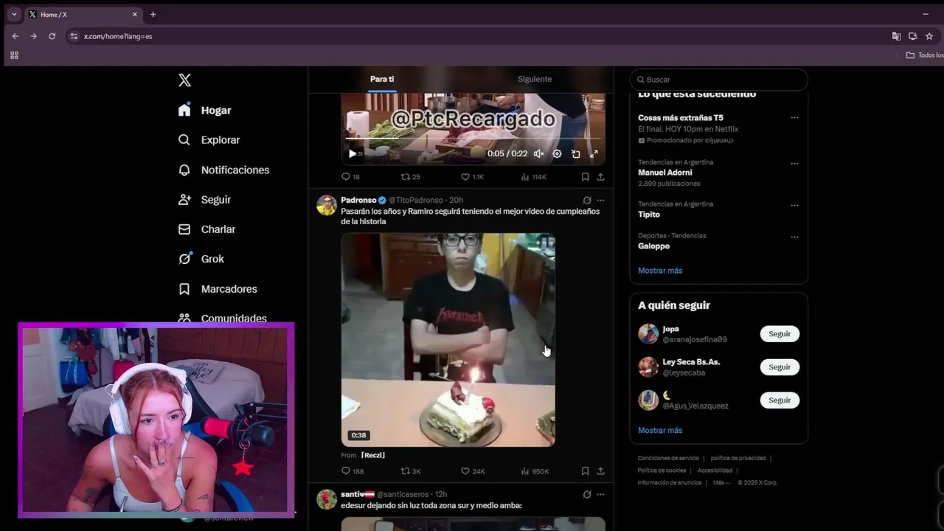The width and height of the screenshot is (944, 531).
Task: Repost Padronso post with 3K reposts
Action: (411, 471)
